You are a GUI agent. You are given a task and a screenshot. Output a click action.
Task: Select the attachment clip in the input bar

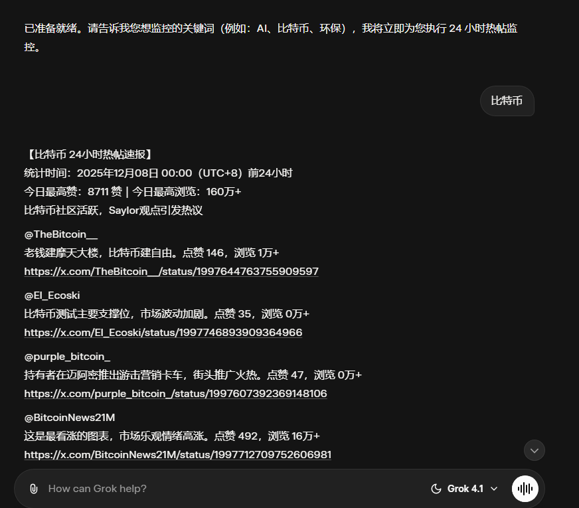(34, 488)
